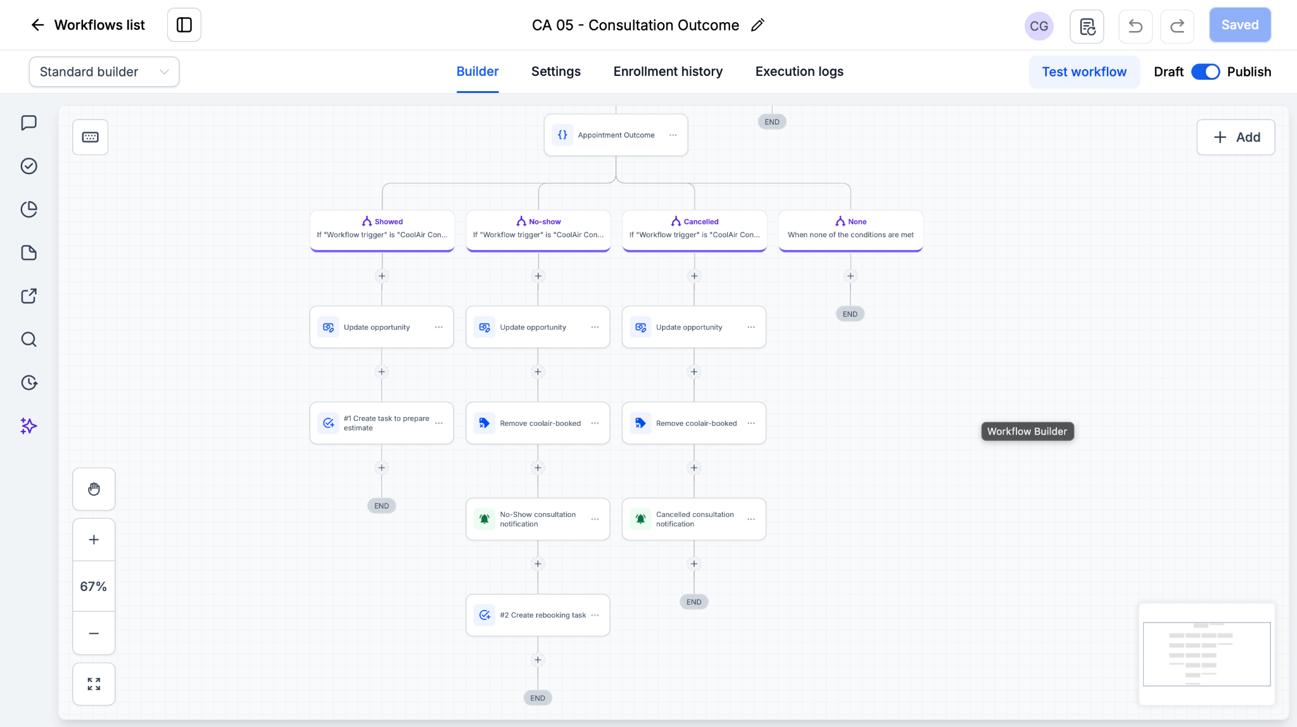Select the No-show branch condition
This screenshot has width=1297, height=727.
click(538, 230)
